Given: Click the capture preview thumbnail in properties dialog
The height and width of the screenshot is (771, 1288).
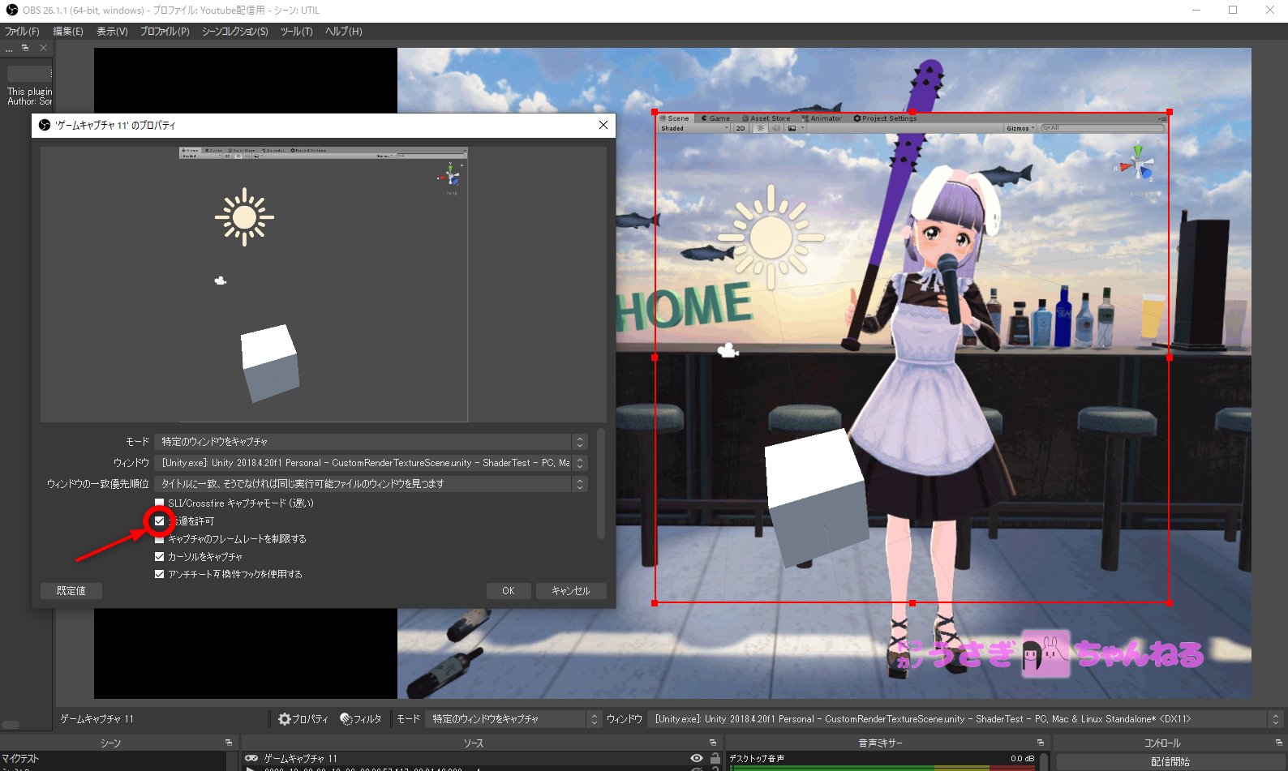Looking at the screenshot, I should point(323,285).
